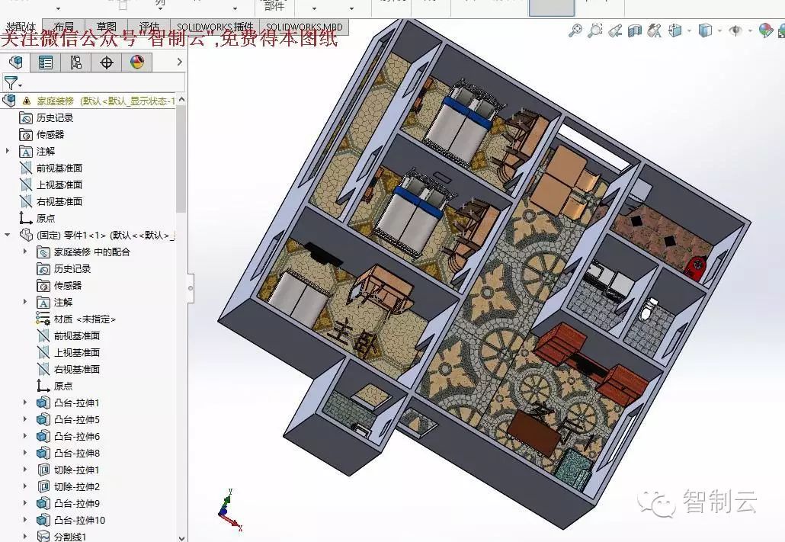Expand the 凸台-拉伸6 feature
The height and width of the screenshot is (542, 785).
25,436
